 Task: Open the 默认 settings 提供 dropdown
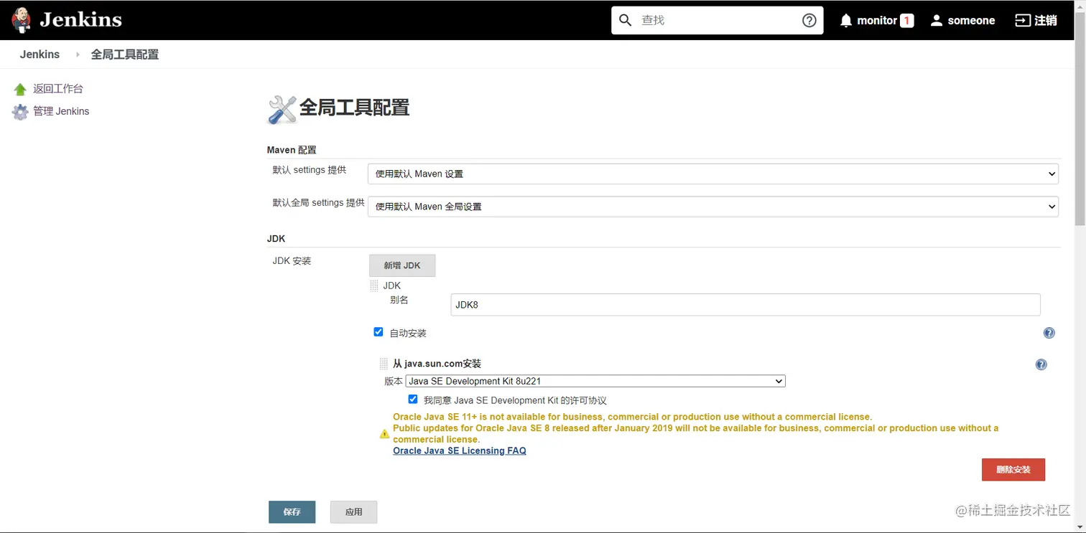tap(713, 174)
